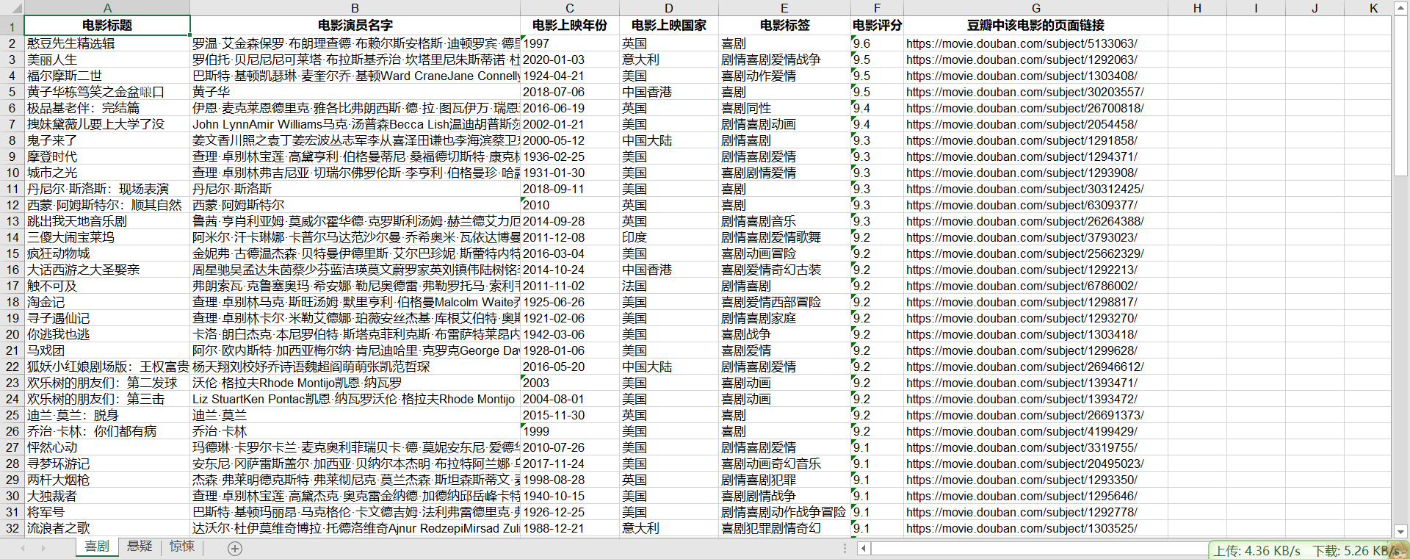Switch to the 惊悚 sheet tab
This screenshot has height=559, width=1410.
pyautogui.click(x=182, y=547)
